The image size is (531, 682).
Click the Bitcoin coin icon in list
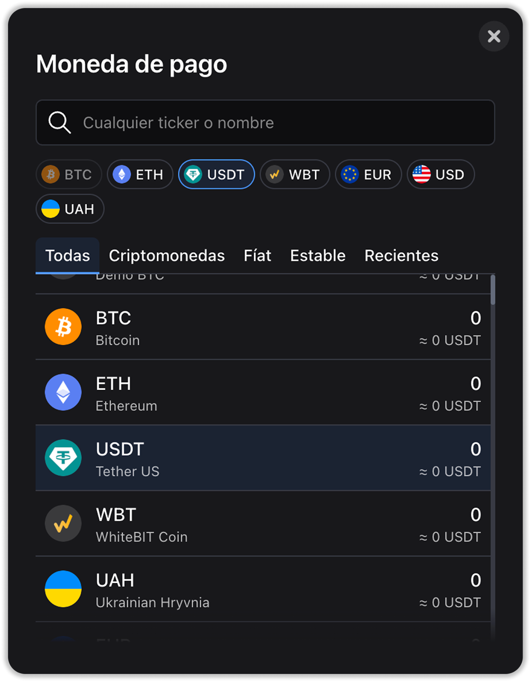click(x=63, y=327)
